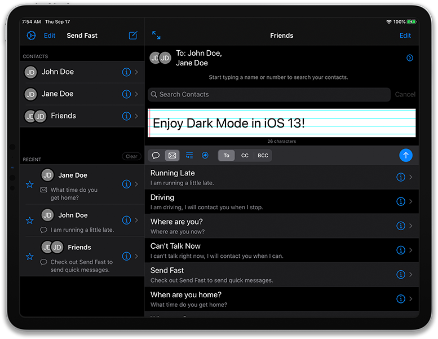Open Send Fast template chevron

pyautogui.click(x=410, y=275)
